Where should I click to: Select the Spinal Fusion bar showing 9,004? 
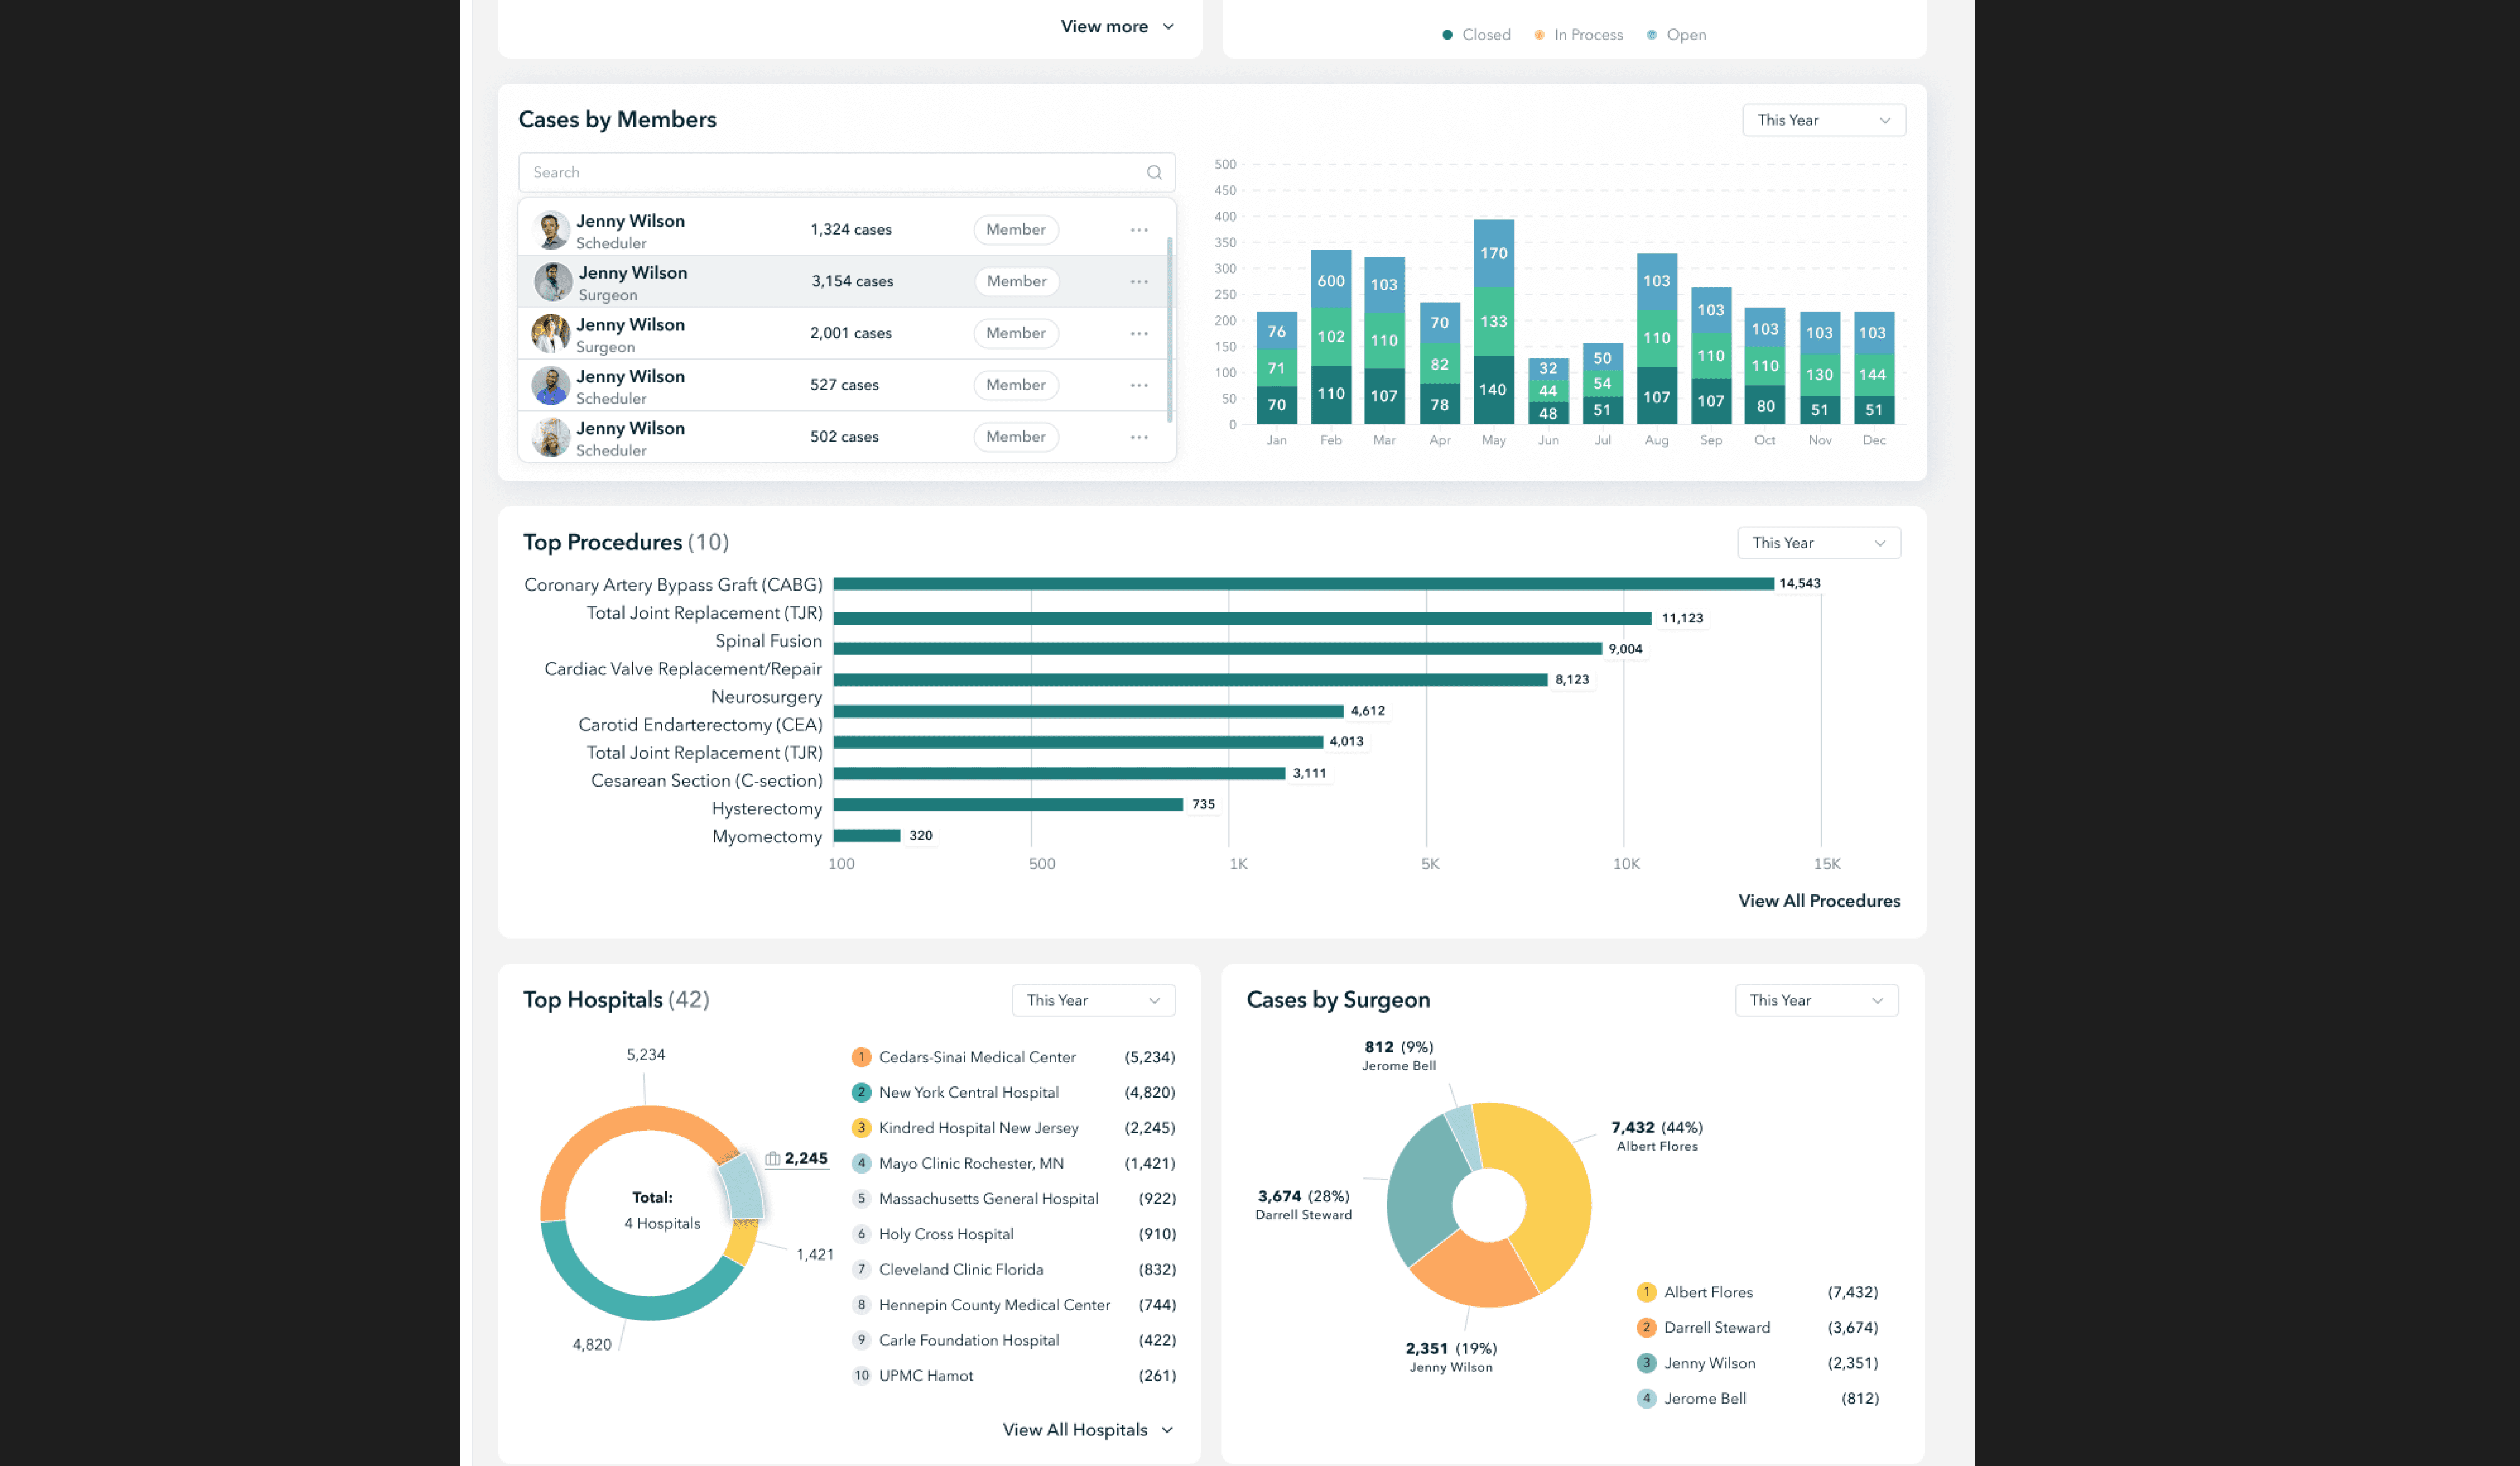tap(1217, 649)
